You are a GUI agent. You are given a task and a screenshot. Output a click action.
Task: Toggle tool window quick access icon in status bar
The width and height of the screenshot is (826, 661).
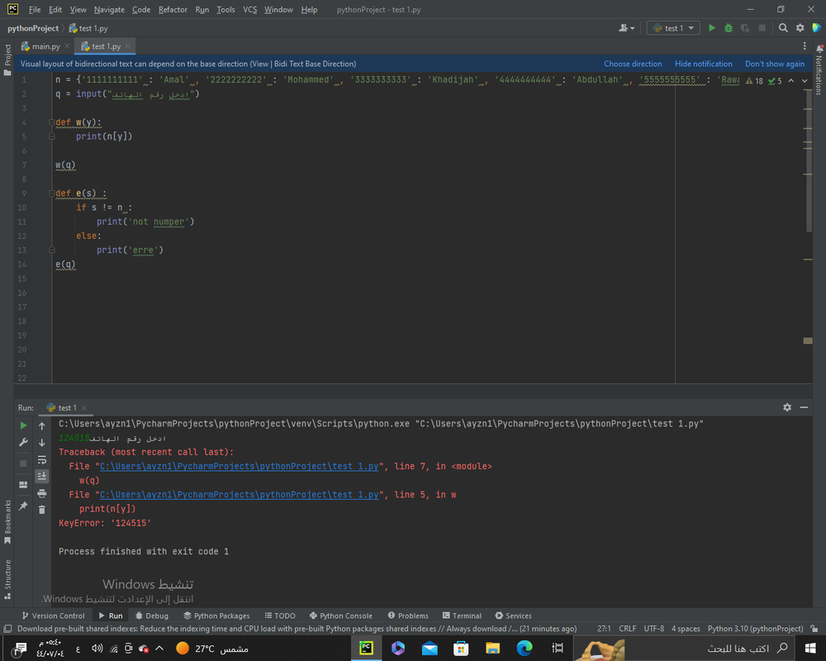(7, 628)
